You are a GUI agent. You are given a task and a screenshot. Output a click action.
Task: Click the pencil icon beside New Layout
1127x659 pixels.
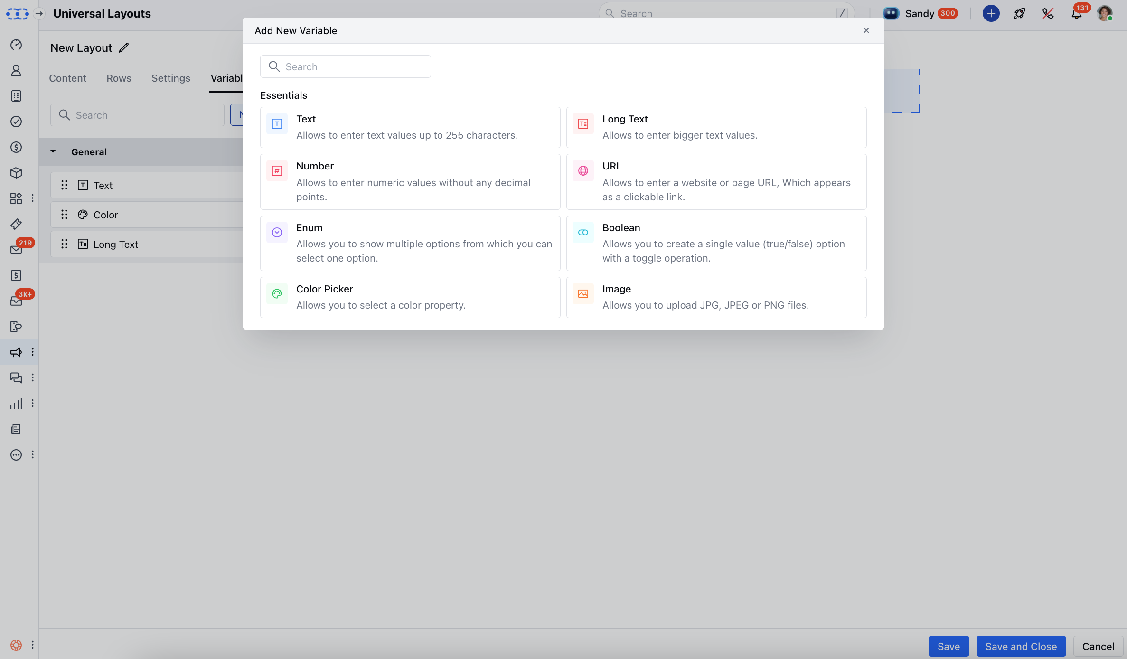124,48
